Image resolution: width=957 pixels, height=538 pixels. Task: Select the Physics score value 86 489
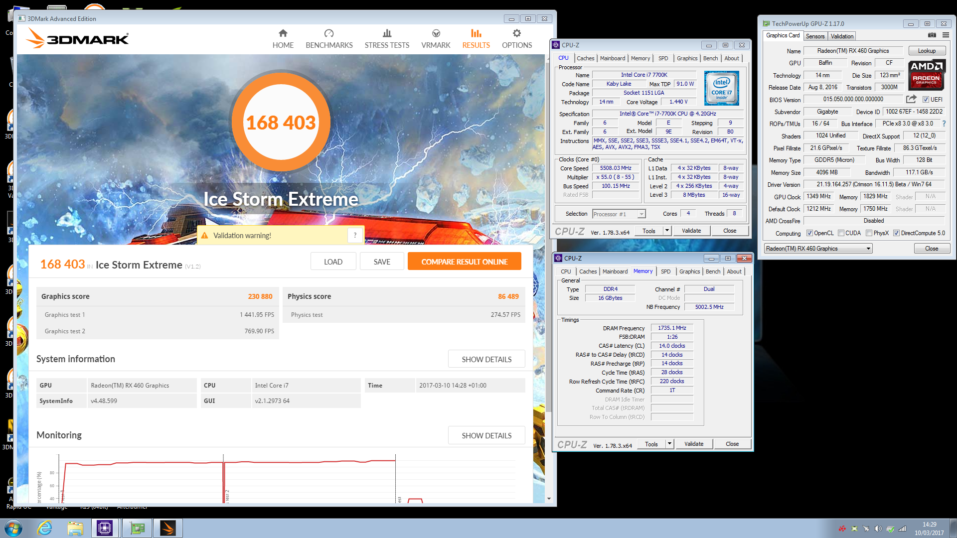tap(508, 296)
